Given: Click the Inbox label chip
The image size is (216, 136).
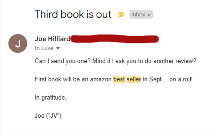Looking at the screenshot, I should 141,14.
